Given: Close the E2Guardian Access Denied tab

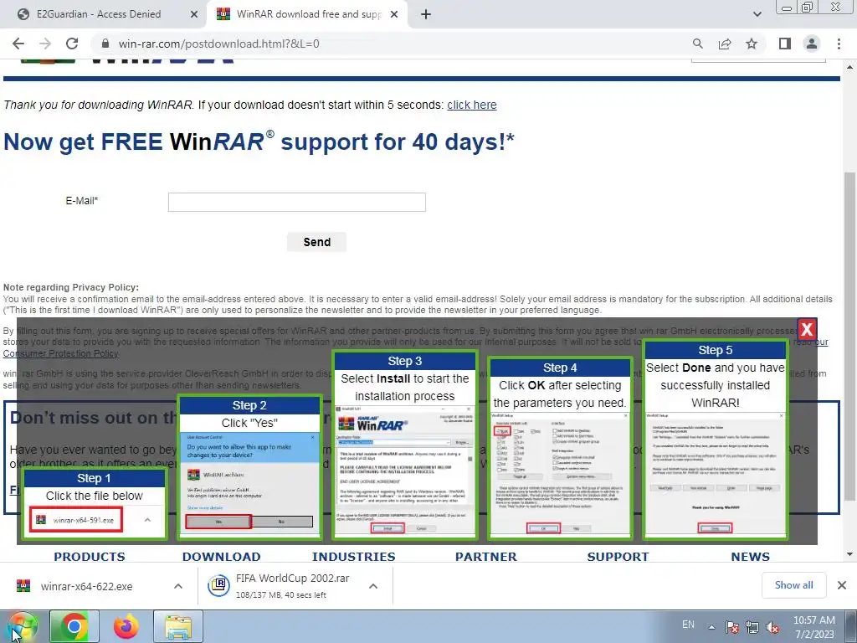Looking at the screenshot, I should (x=193, y=14).
